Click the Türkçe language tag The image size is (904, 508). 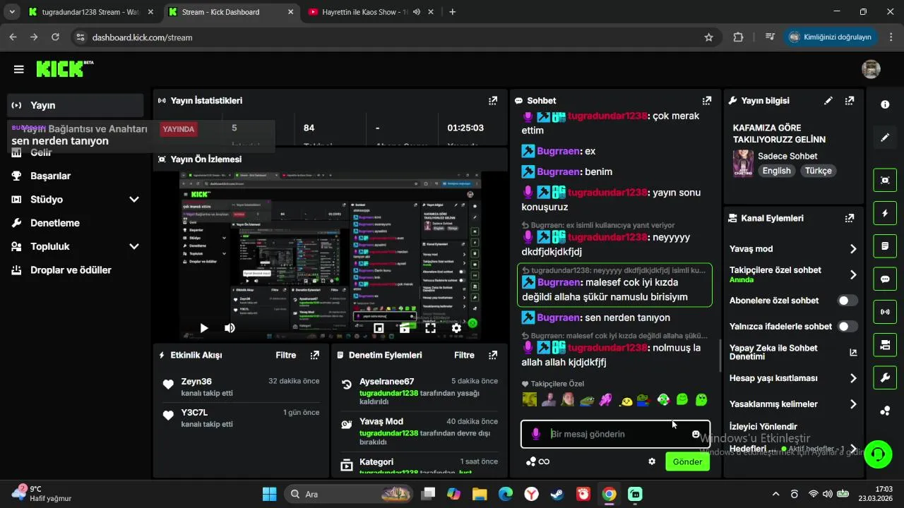(819, 171)
